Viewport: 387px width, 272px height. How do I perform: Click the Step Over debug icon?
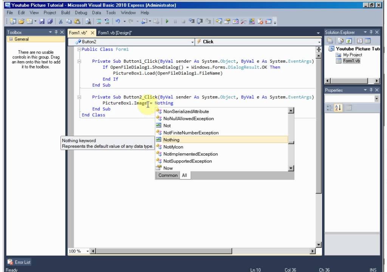click(x=200, y=22)
